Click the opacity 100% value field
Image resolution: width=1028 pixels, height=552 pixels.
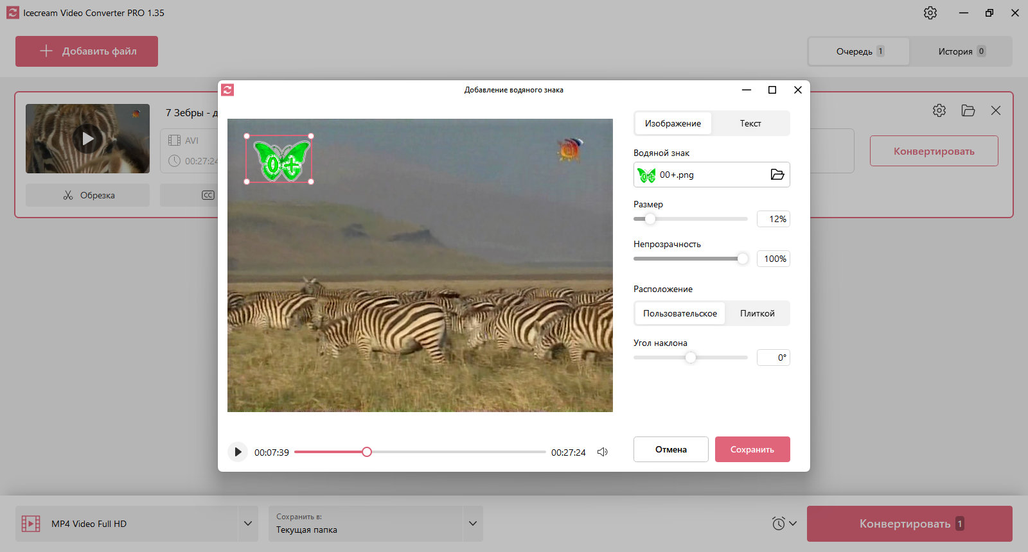(774, 259)
